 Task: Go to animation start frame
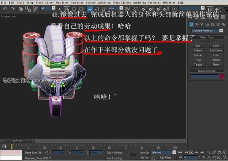(180, 152)
